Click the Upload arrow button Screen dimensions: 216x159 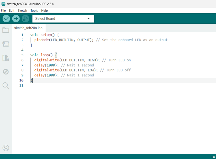click(x=16, y=18)
